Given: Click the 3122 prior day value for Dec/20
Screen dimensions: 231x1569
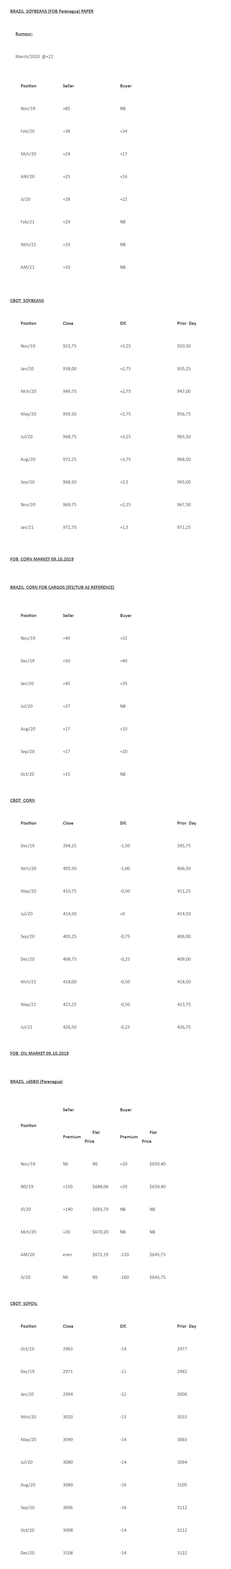Looking at the screenshot, I should click(182, 1553).
